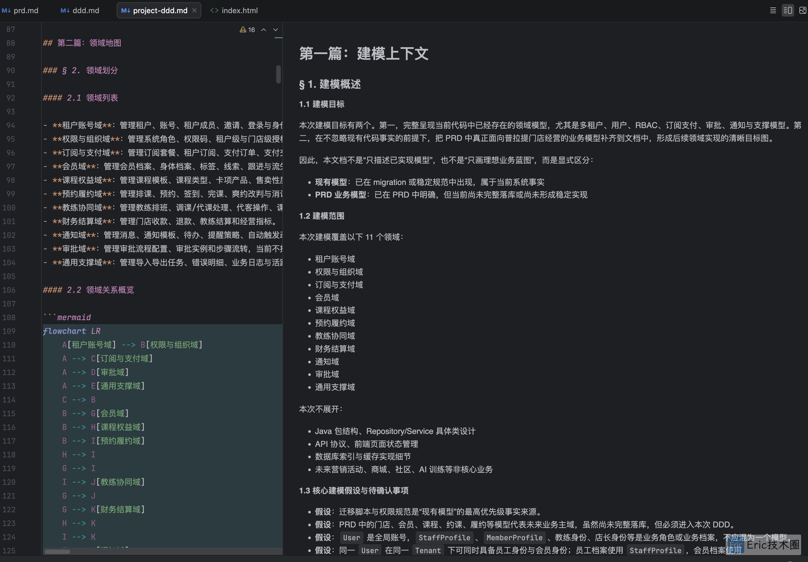The width and height of the screenshot is (808, 562).
Task: Jump to the next highlighted problem
Action: coord(276,30)
